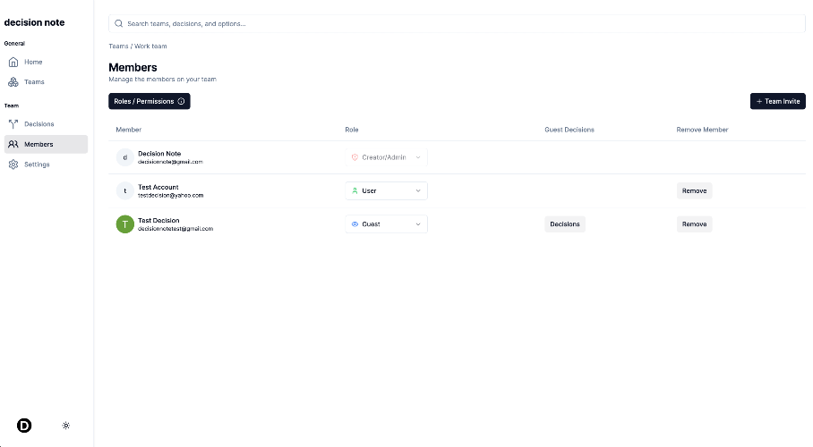Click the Role column header
813x447 pixels.
[x=352, y=130]
